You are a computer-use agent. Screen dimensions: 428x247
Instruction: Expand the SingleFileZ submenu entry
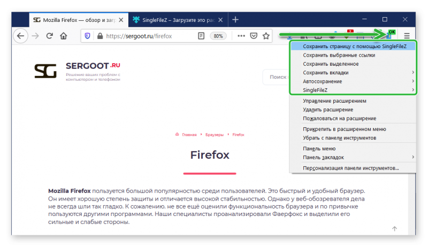tap(353, 90)
